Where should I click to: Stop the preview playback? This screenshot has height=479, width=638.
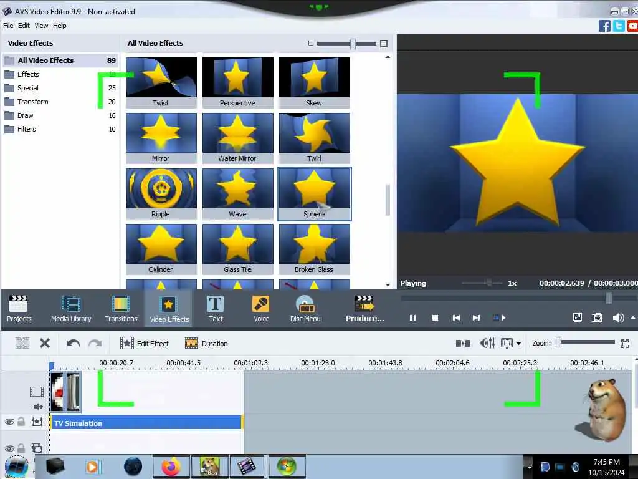coord(435,317)
